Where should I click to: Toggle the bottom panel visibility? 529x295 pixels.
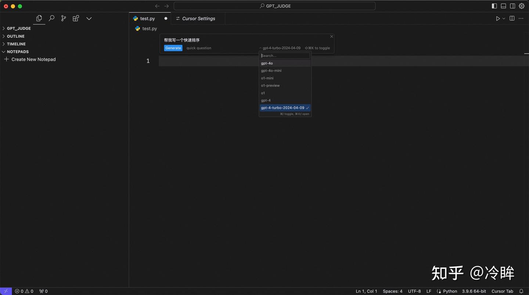pos(503,6)
